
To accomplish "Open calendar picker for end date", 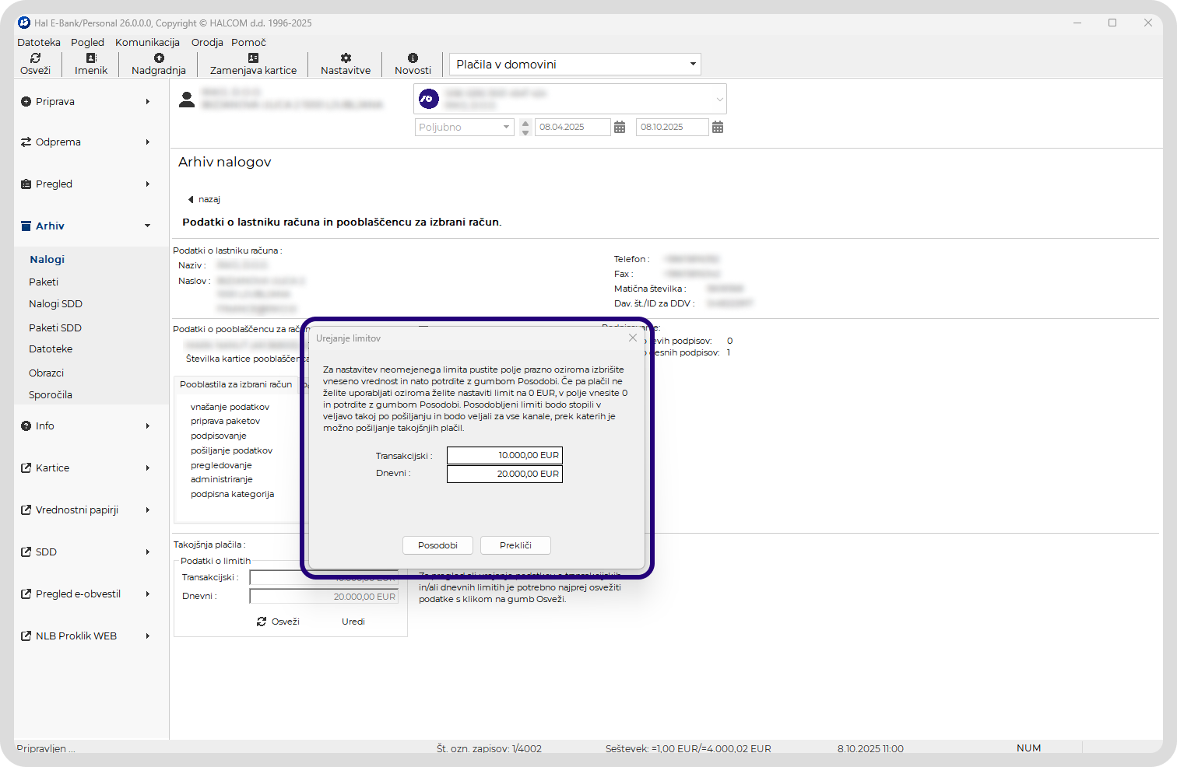I will [718, 128].
